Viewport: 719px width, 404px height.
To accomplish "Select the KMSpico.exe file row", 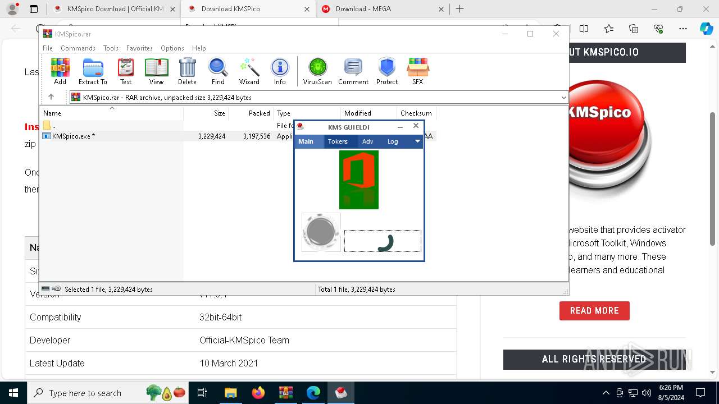I will click(x=238, y=136).
